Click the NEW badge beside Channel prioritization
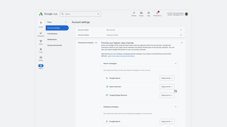This screenshot has height=127, width=227. point(96,43)
